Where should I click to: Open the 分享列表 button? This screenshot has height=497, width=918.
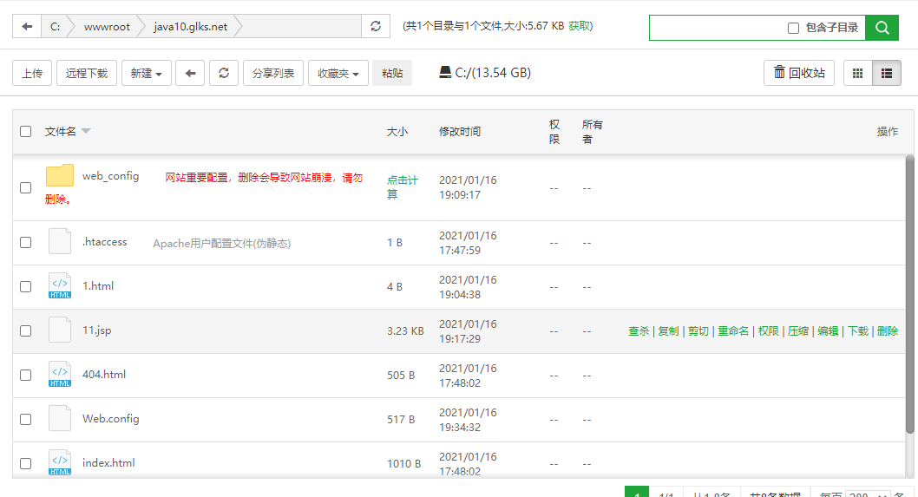(273, 73)
